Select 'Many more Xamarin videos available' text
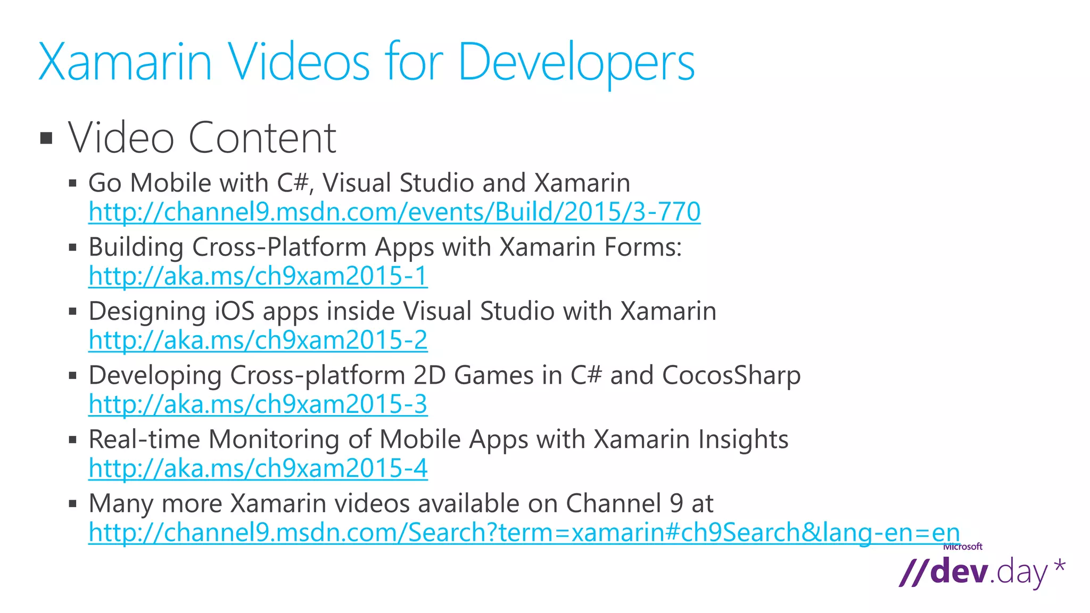The image size is (1090, 613). (401, 503)
